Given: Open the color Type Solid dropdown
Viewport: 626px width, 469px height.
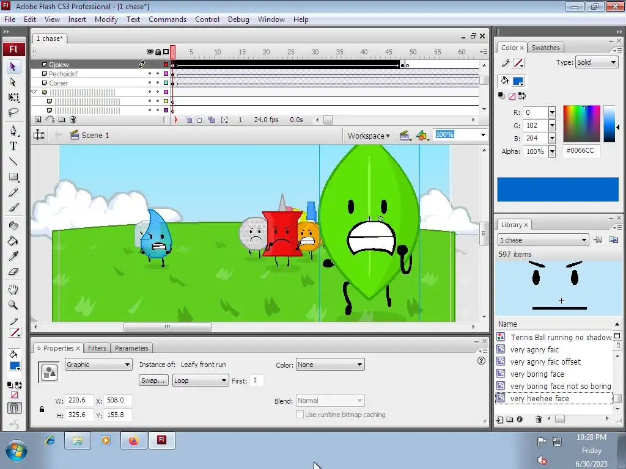Looking at the screenshot, I should pyautogui.click(x=597, y=62).
